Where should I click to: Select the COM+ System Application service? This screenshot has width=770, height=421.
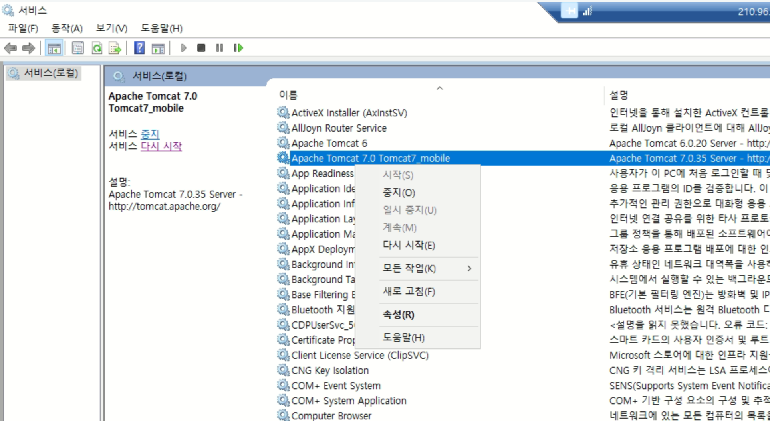pyautogui.click(x=349, y=401)
